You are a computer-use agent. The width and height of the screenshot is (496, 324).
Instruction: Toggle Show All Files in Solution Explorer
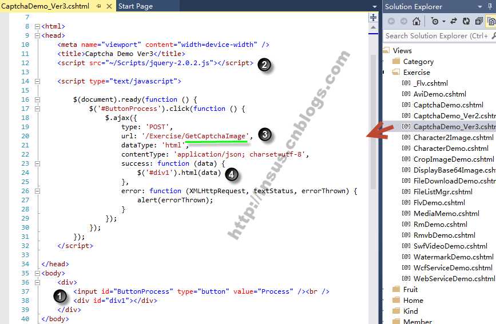pos(491,21)
